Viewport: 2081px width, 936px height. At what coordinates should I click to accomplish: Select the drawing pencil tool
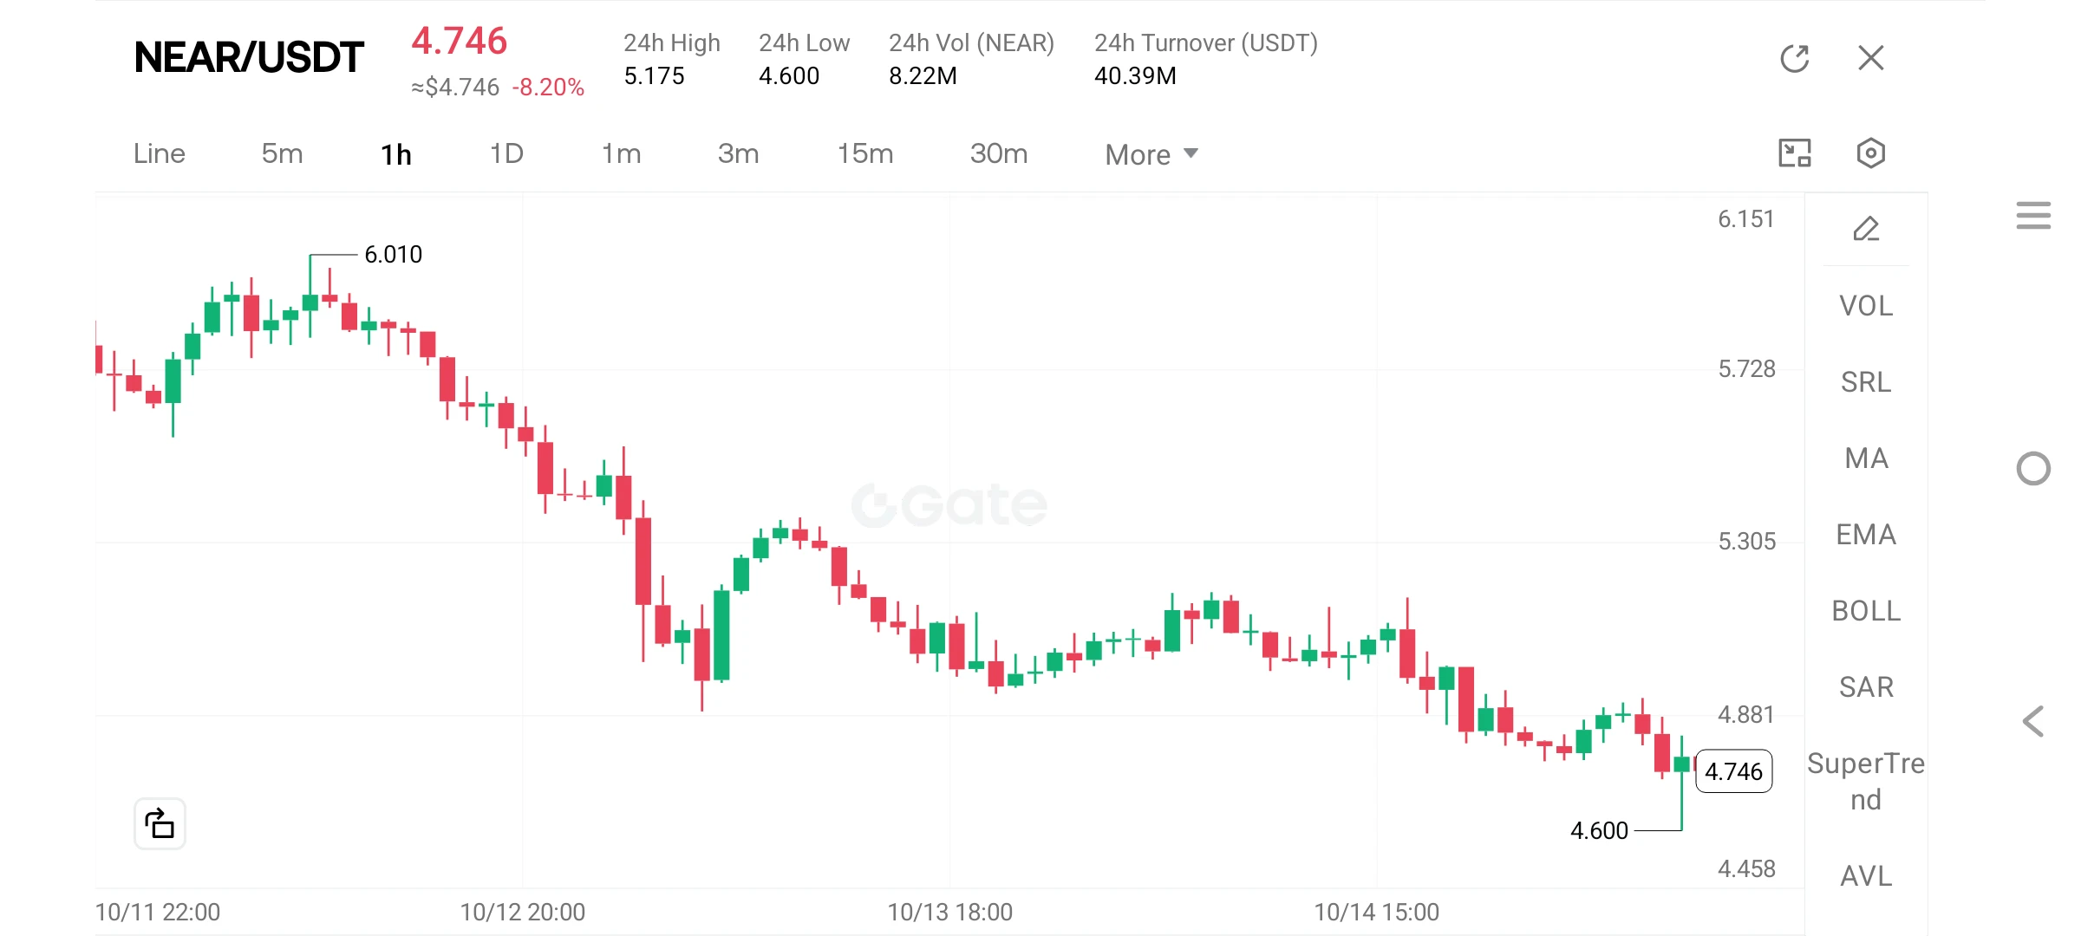click(1866, 229)
